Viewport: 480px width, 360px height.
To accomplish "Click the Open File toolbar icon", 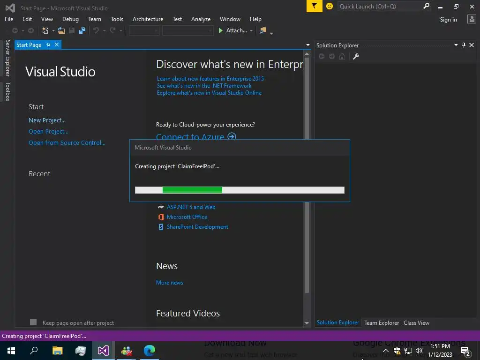I will coord(61,30).
